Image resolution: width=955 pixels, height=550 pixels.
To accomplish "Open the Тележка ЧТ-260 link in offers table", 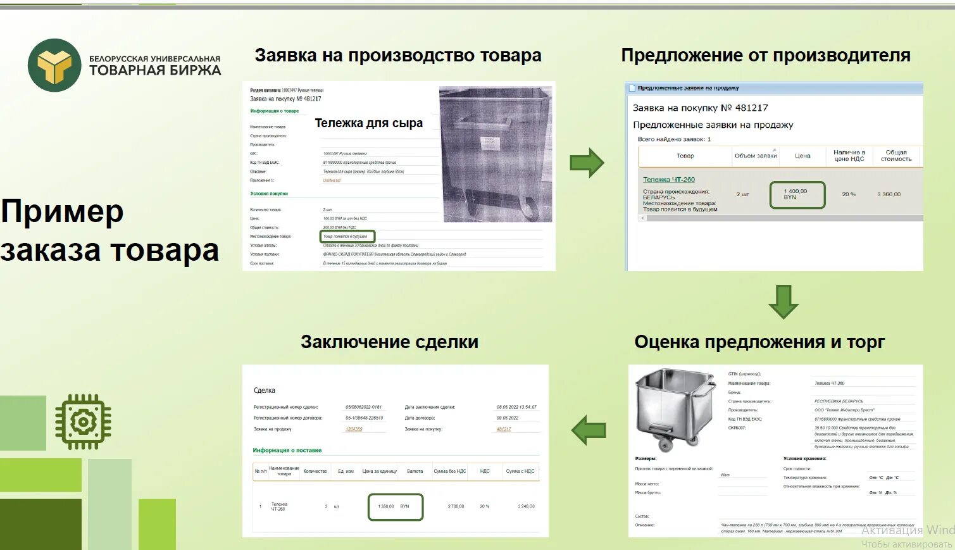I will coord(668,180).
